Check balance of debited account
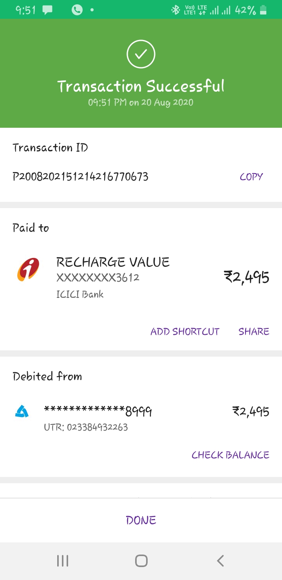Screen dimensions: 282x580 click(230, 455)
